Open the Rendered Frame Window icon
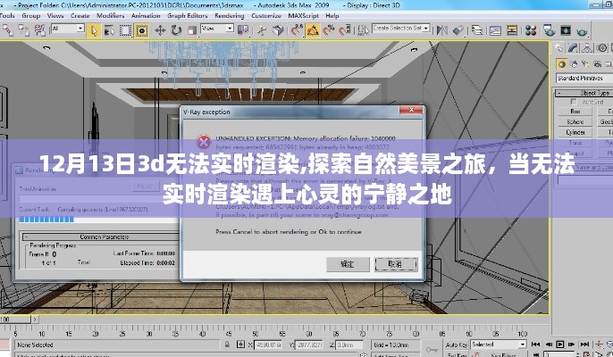Image resolution: width=613 pixels, height=357 pixels. point(566,30)
